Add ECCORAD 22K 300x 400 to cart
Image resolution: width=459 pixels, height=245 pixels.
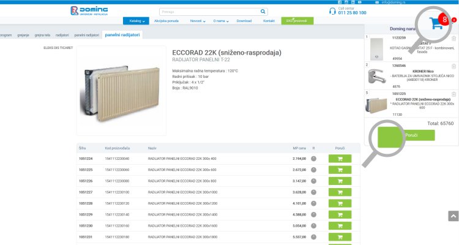tap(340, 159)
